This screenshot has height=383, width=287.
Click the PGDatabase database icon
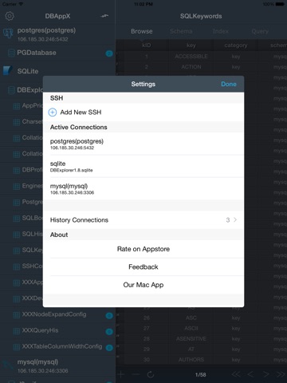pyautogui.click(x=11, y=53)
